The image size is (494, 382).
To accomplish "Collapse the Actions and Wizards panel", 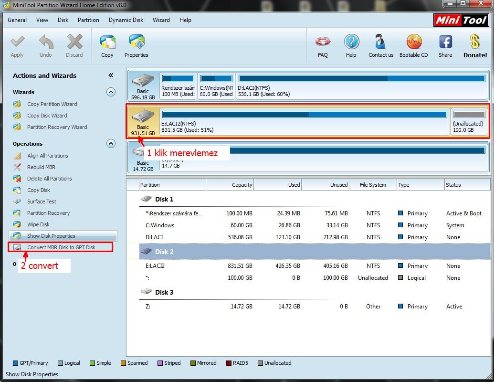I will click(x=111, y=75).
